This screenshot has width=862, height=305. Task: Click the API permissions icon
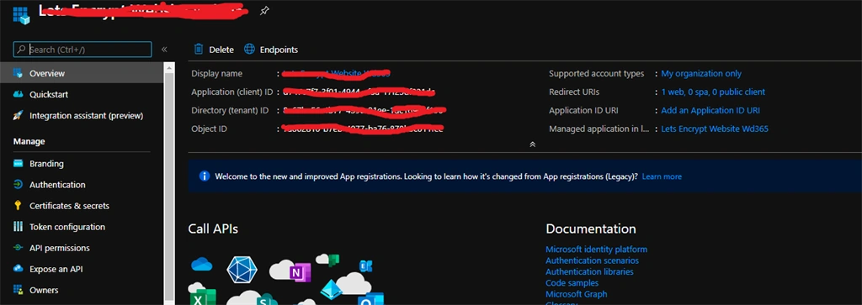pyautogui.click(x=19, y=248)
